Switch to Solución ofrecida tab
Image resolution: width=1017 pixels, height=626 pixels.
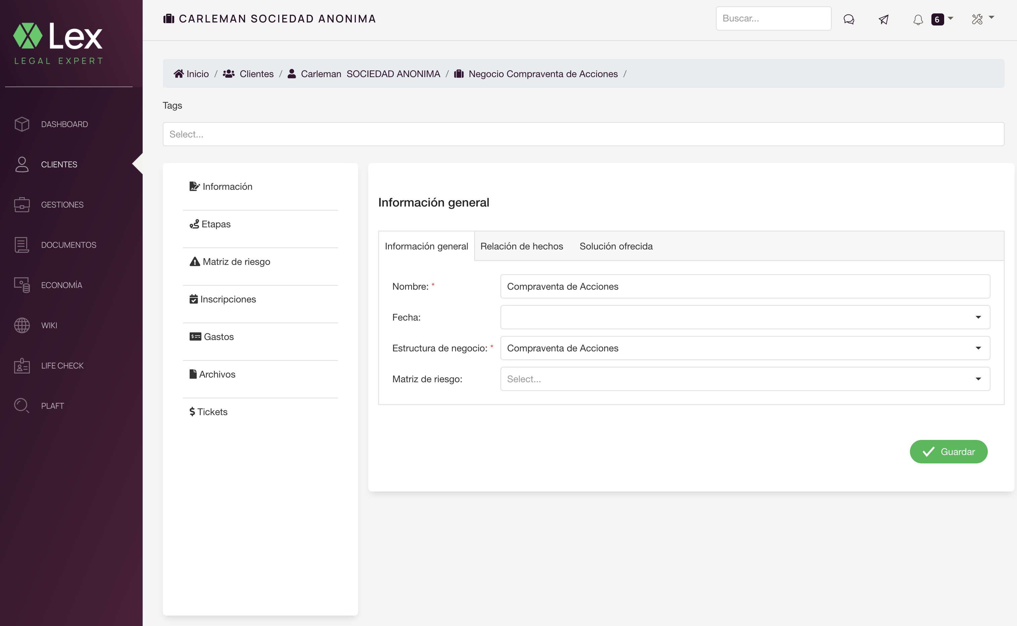616,246
